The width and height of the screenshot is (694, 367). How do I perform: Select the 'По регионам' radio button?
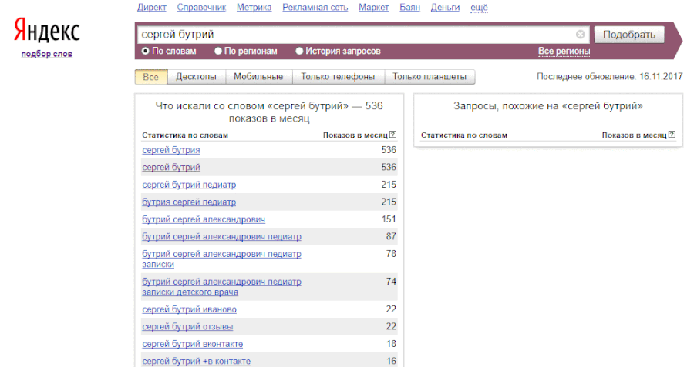(217, 52)
